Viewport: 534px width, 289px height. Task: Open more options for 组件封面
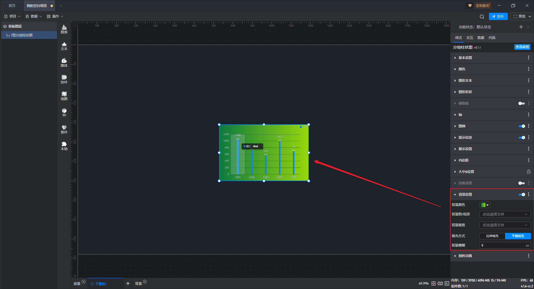tap(528, 256)
